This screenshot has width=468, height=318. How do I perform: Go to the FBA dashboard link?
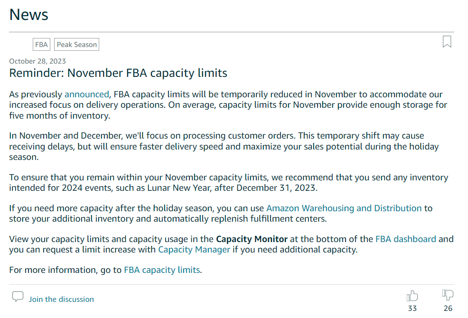click(406, 239)
